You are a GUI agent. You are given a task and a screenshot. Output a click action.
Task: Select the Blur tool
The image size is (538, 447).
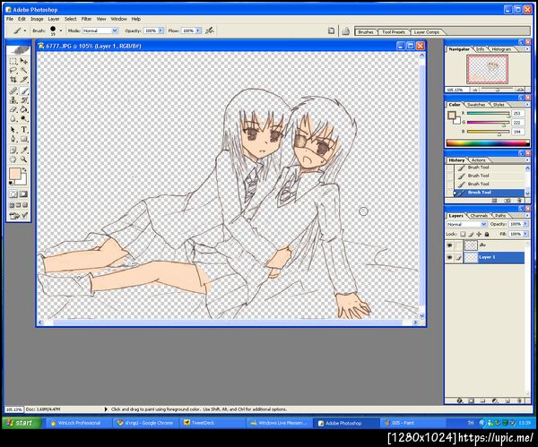[x=13, y=118]
